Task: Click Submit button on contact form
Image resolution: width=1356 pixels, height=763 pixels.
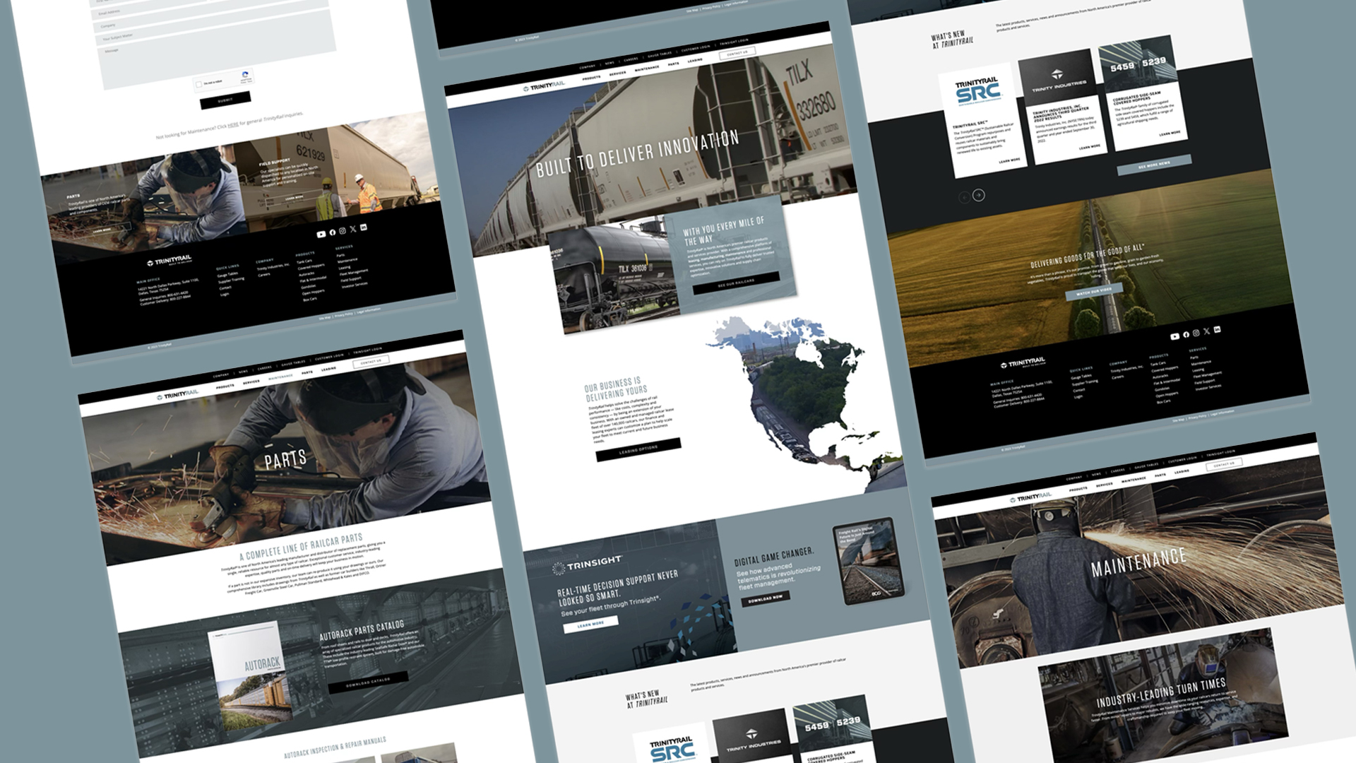Action: tap(225, 100)
